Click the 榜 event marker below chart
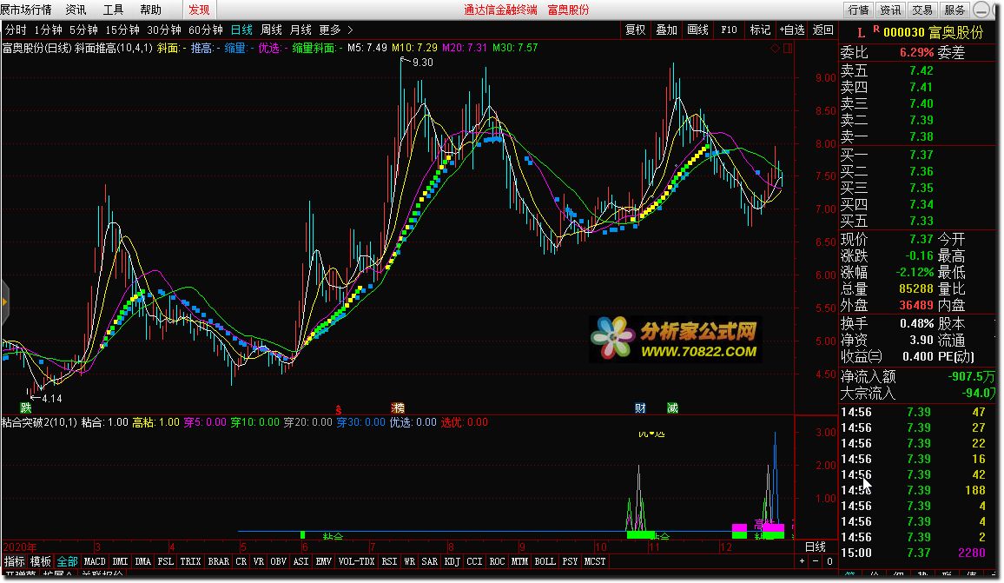 point(398,407)
